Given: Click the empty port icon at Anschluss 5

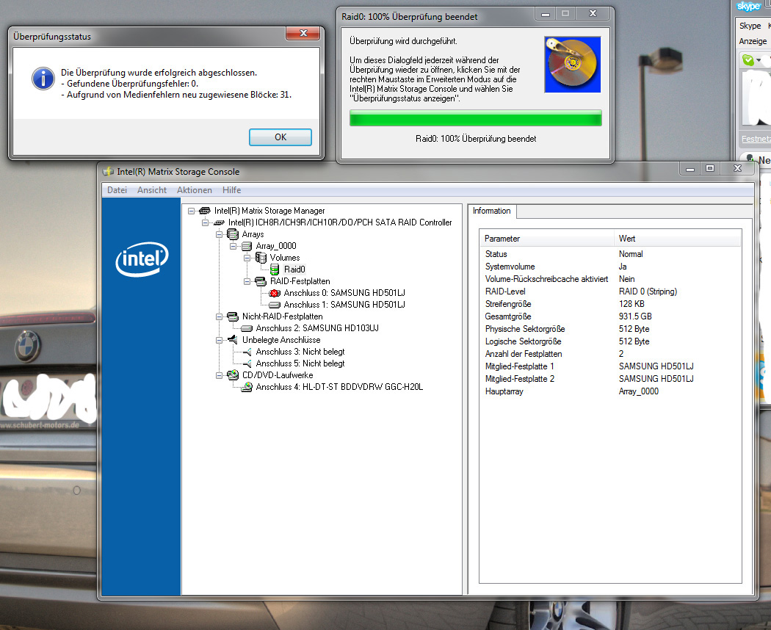Looking at the screenshot, I should coord(247,363).
